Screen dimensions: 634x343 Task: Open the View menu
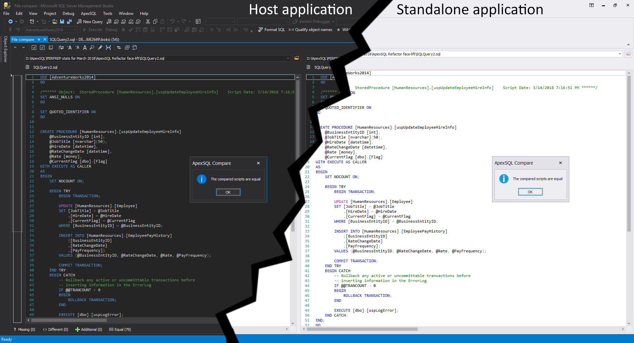pos(33,14)
